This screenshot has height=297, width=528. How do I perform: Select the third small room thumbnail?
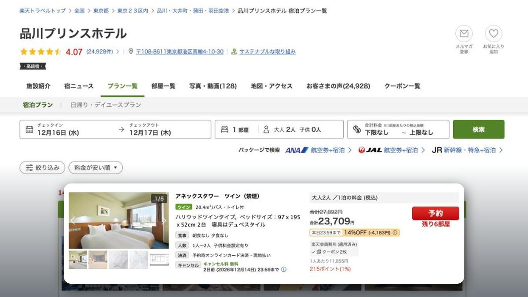[118, 260]
